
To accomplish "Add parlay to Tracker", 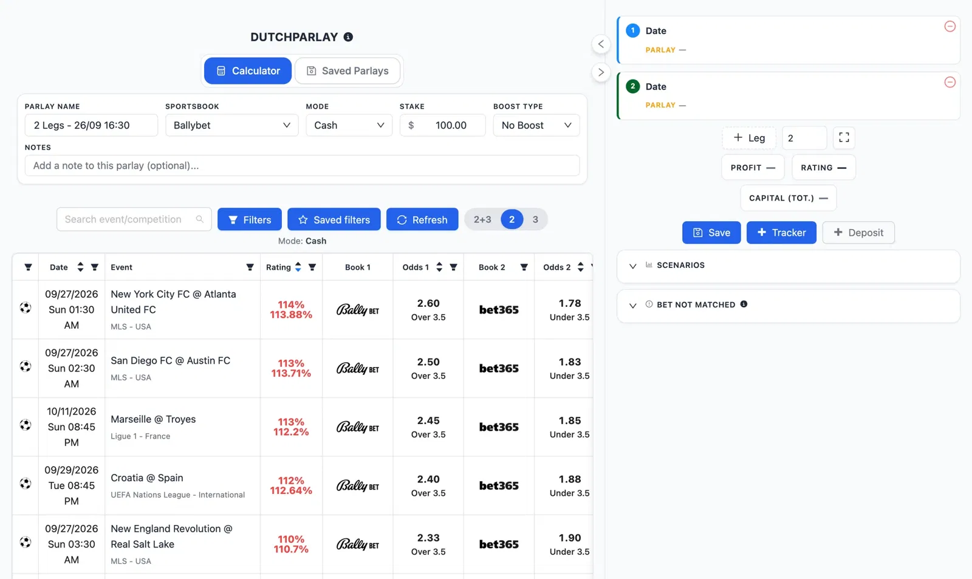I will click(781, 233).
